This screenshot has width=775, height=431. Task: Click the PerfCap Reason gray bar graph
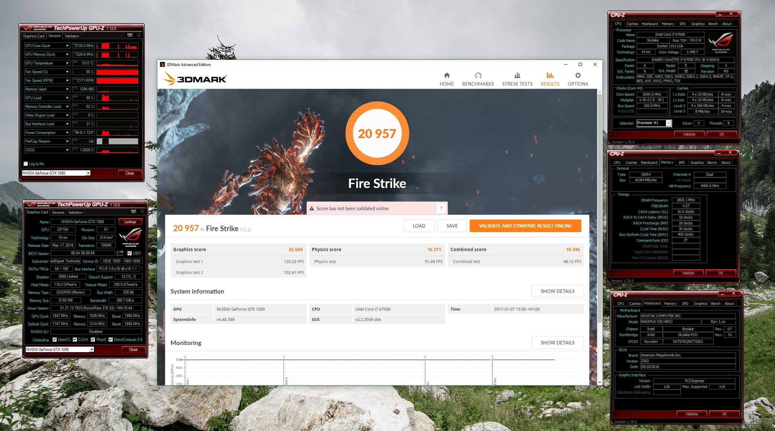point(117,141)
